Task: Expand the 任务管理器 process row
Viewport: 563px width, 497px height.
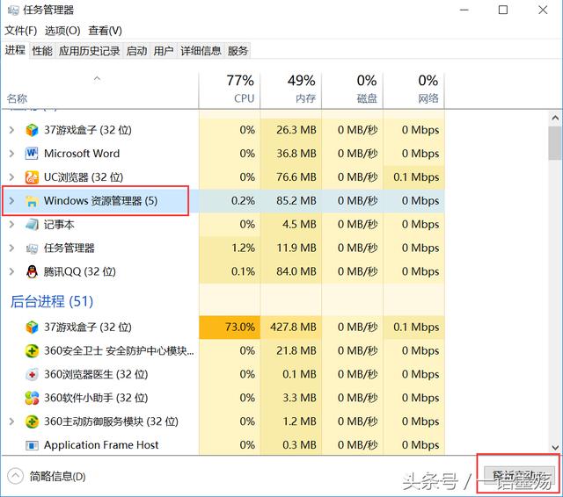Action: pos(11,248)
